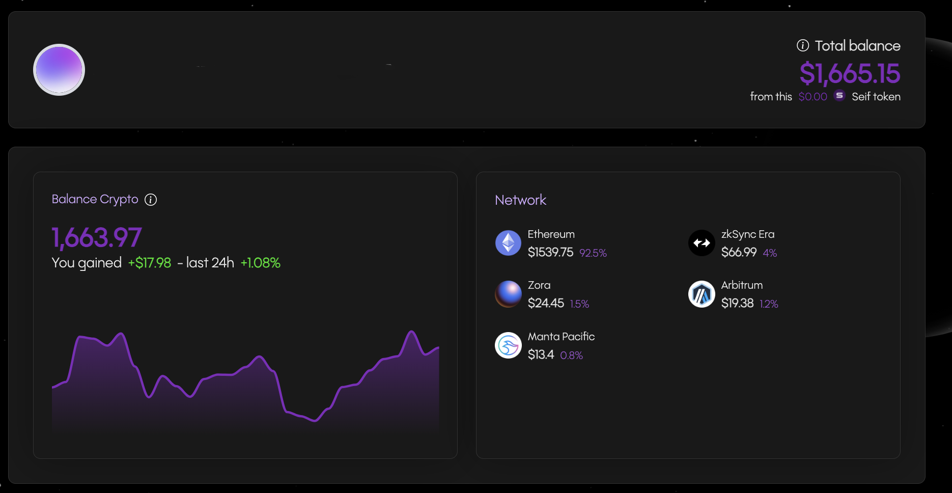952x493 pixels.
Task: Click the $13.4 Manta Pacific balance
Action: (541, 355)
